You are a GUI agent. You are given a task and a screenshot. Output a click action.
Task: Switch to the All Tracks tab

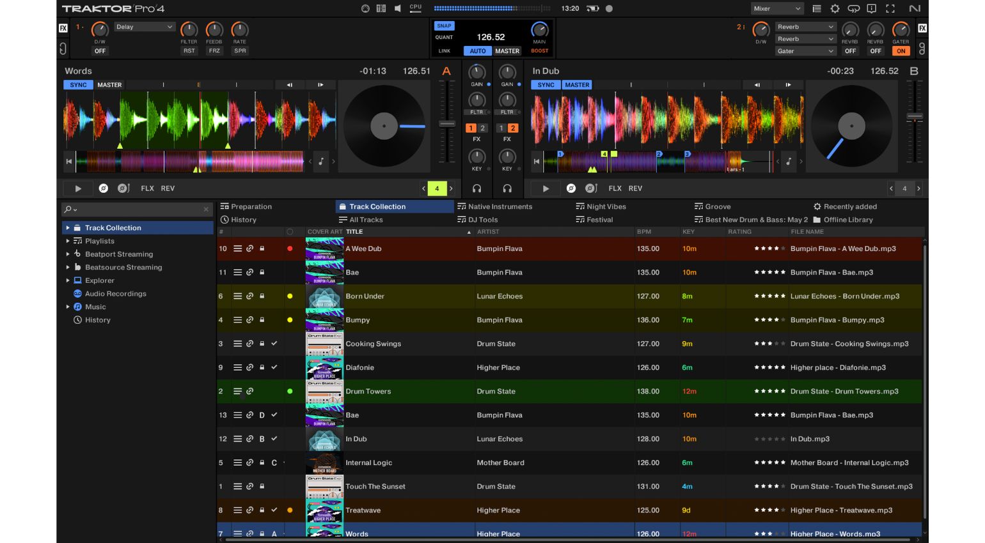pos(365,219)
